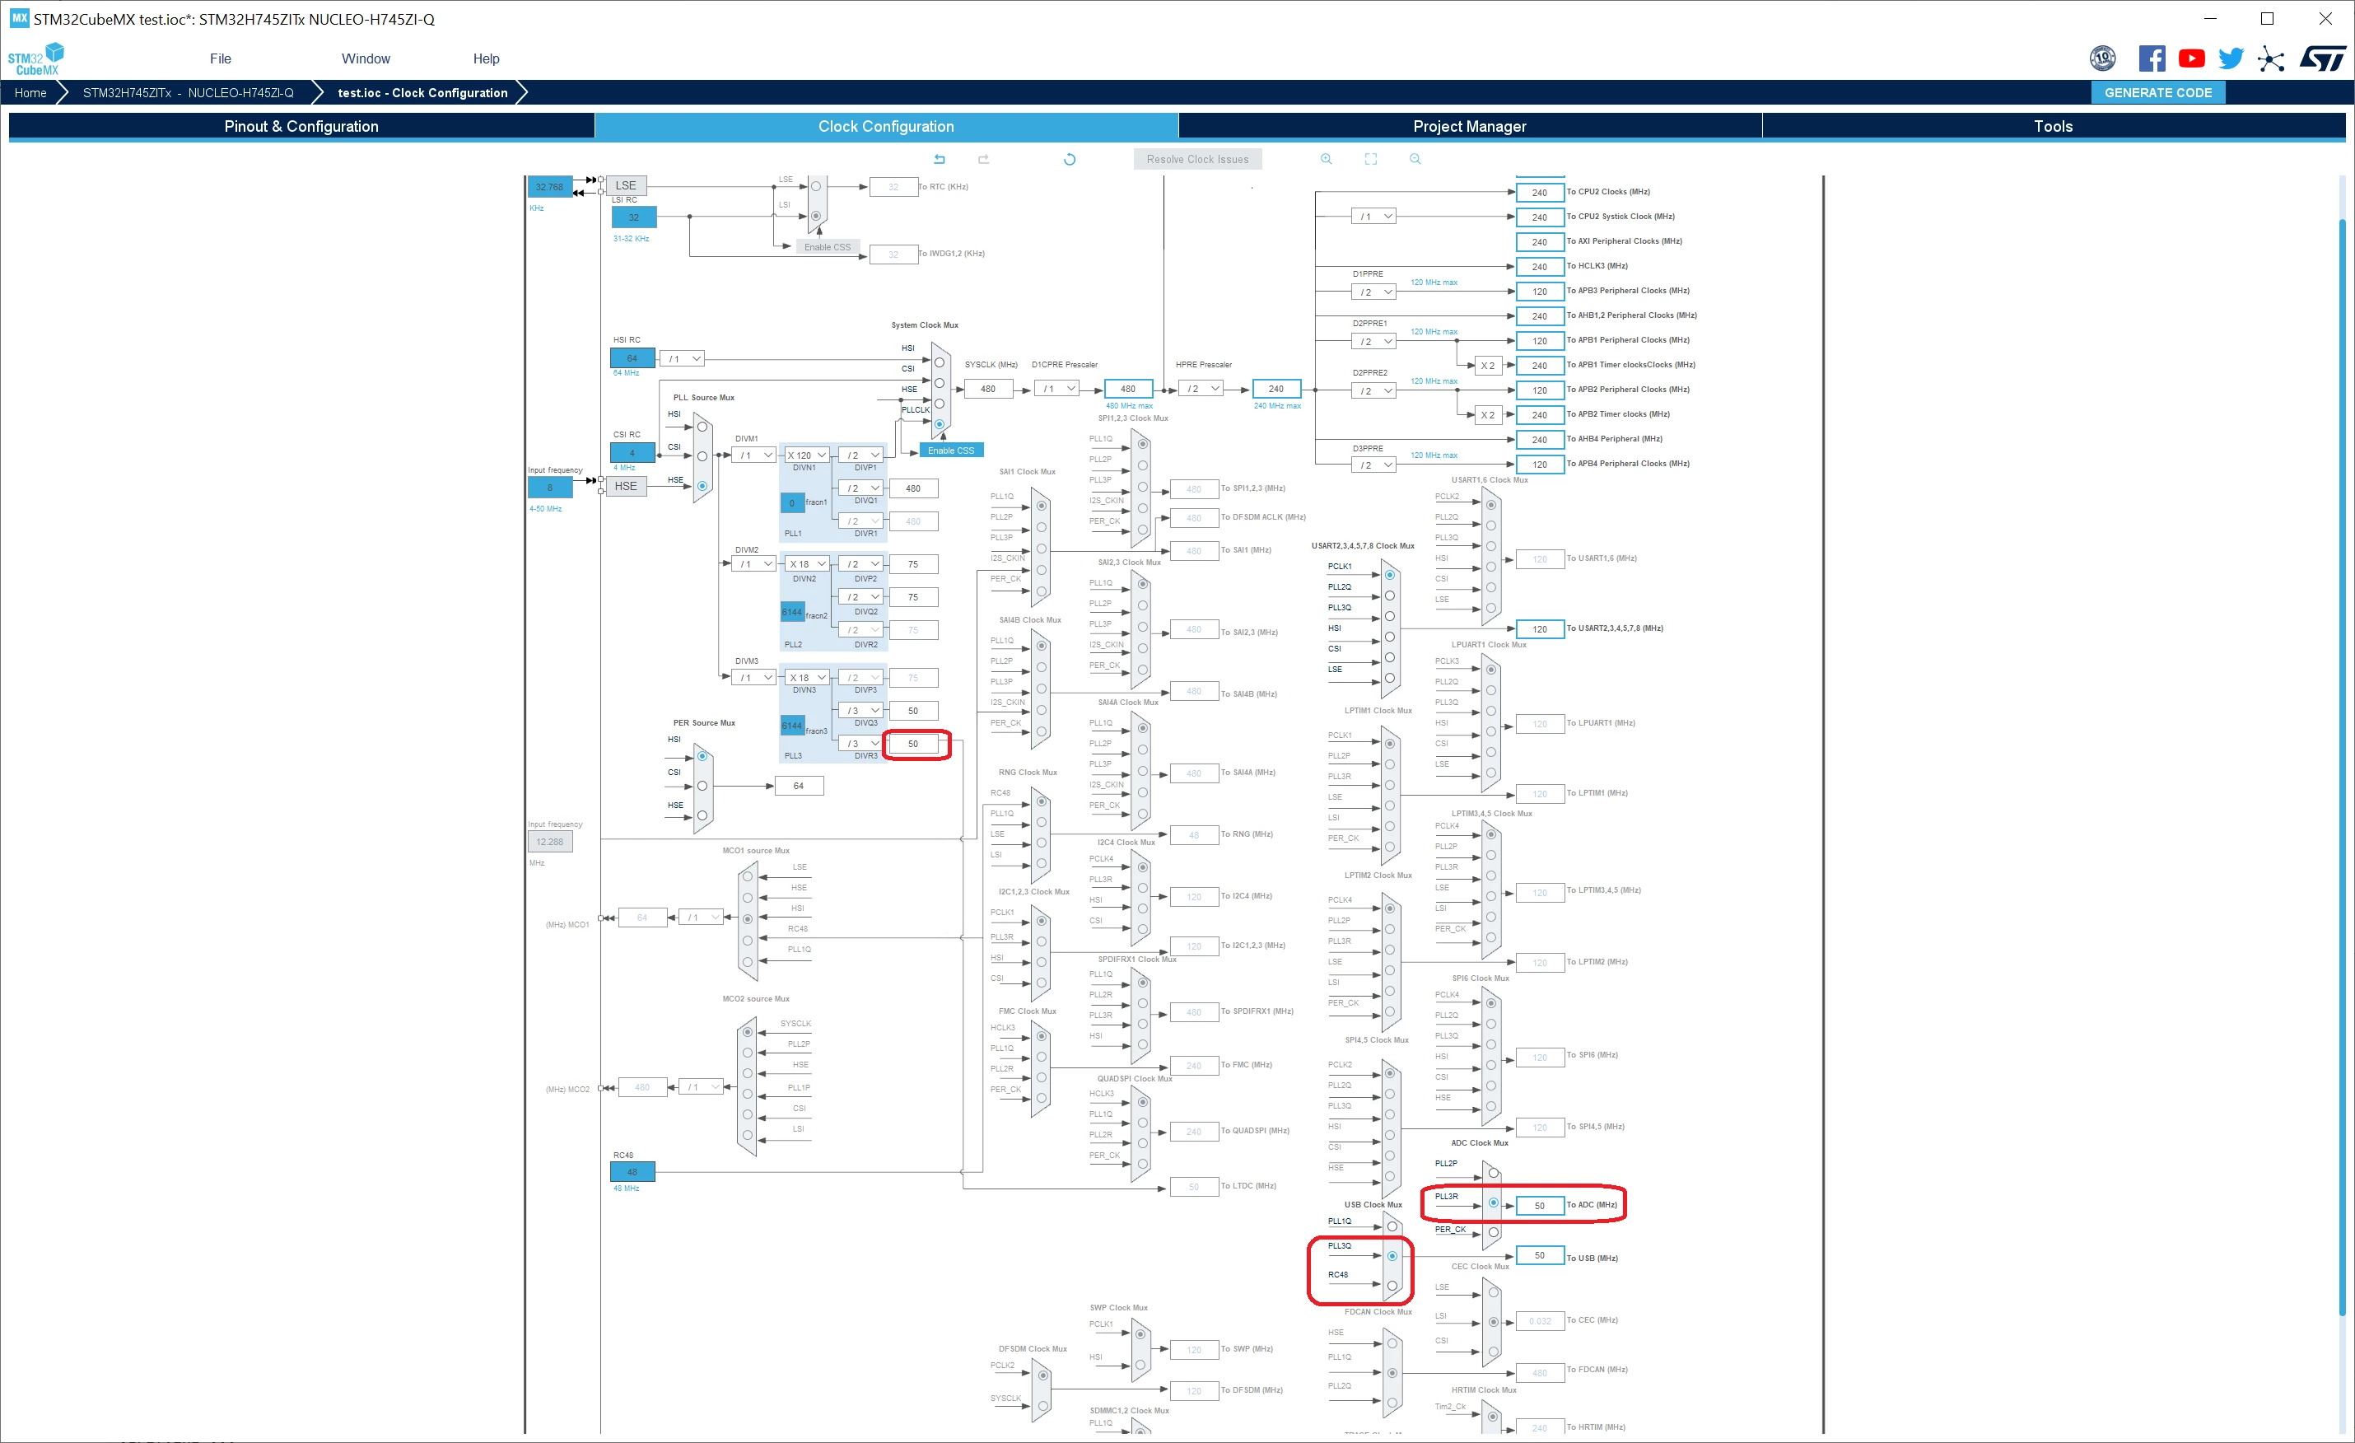The height and width of the screenshot is (1443, 2355).
Task: Open the DIVP1 /2 dropdown
Action: click(x=860, y=455)
